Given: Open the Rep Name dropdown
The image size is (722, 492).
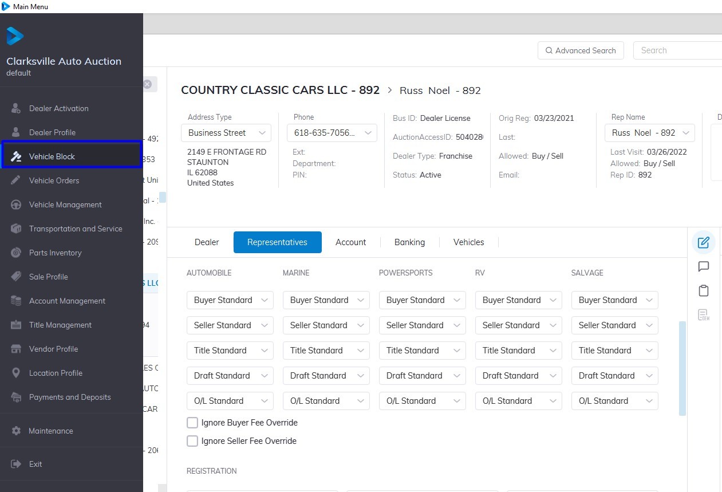Looking at the screenshot, I should (x=649, y=133).
